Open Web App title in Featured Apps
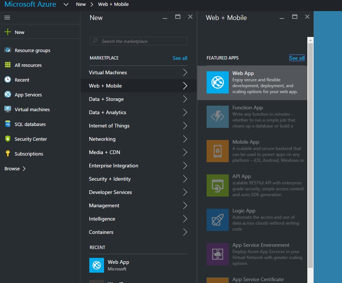342x283 pixels. click(x=243, y=73)
